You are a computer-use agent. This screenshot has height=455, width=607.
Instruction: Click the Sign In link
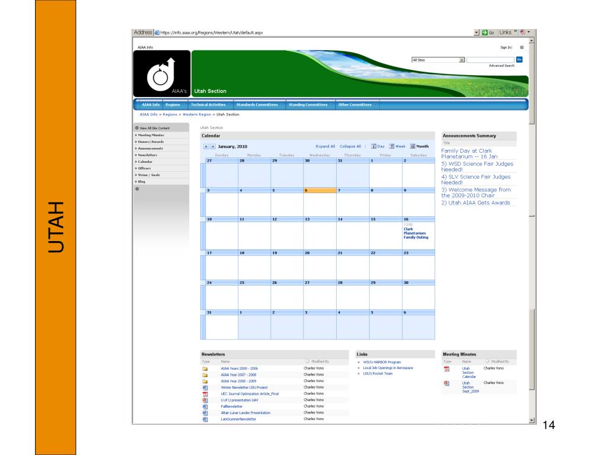505,47
